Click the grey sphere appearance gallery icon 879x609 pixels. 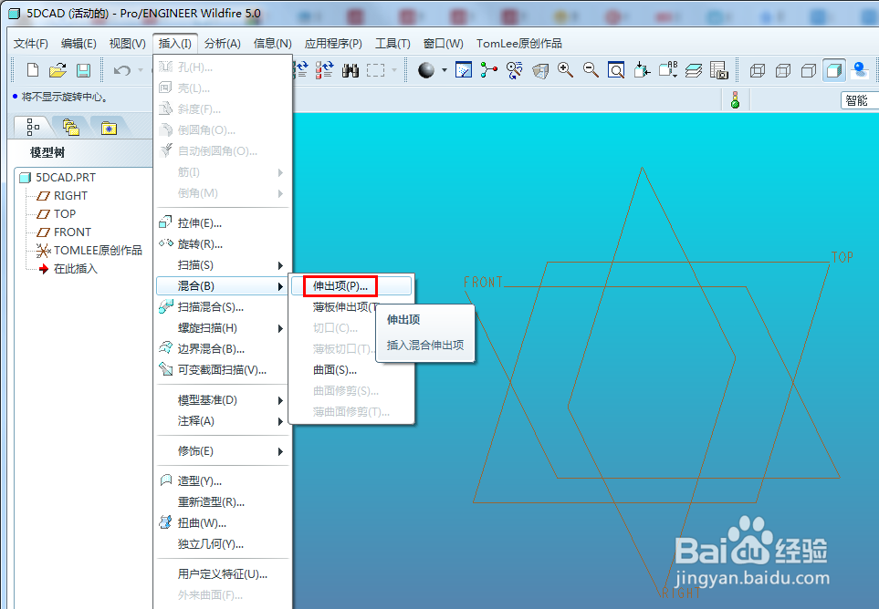tap(426, 70)
